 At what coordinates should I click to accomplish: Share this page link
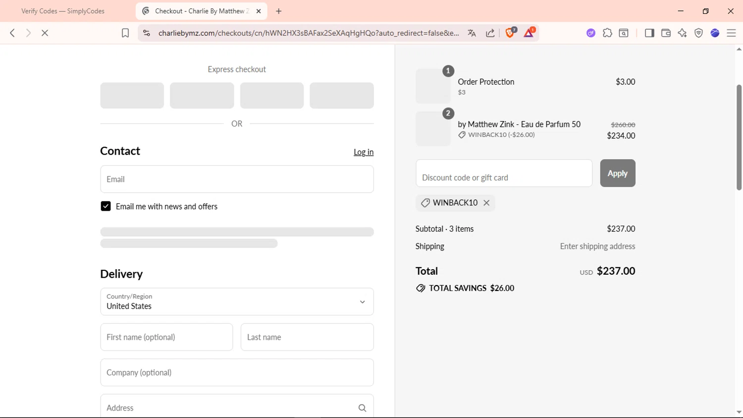click(490, 33)
